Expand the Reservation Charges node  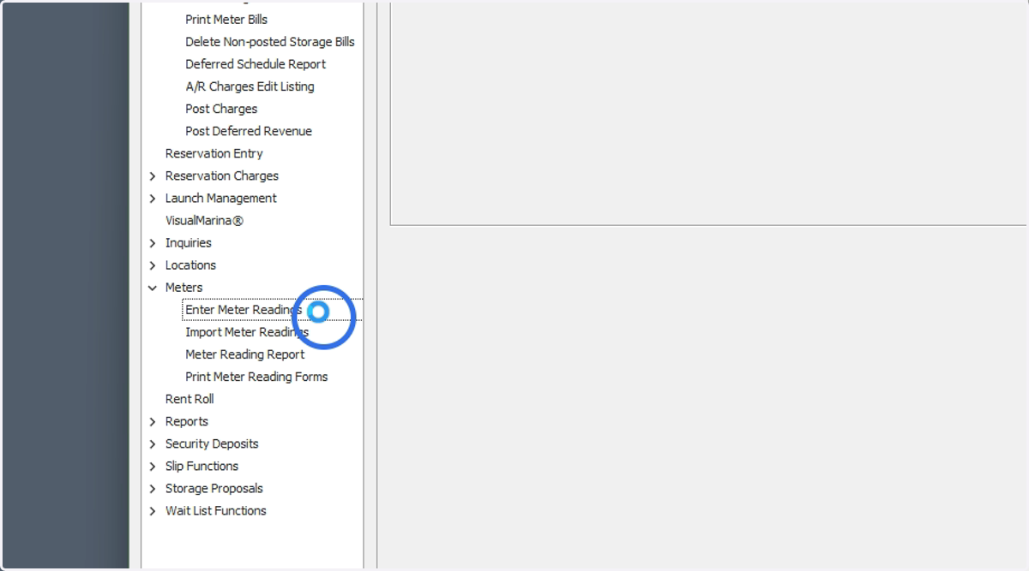tap(153, 175)
